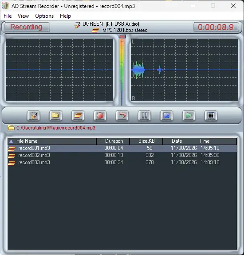Screen dimensions: 244x255
Task: Sort by Duration column header
Action: 113,141
